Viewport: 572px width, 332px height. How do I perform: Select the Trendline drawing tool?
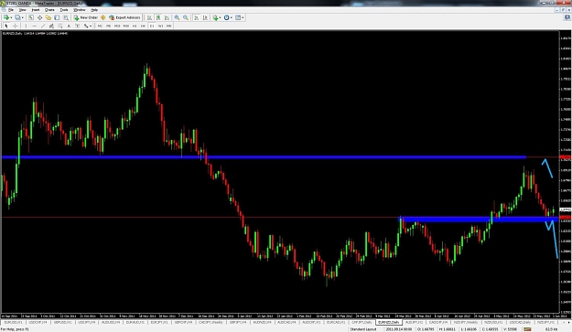pos(43,26)
